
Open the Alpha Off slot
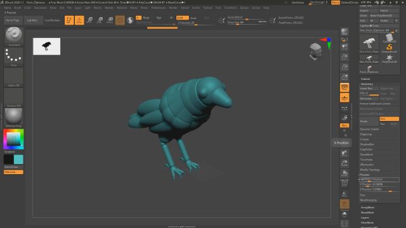pos(13,77)
